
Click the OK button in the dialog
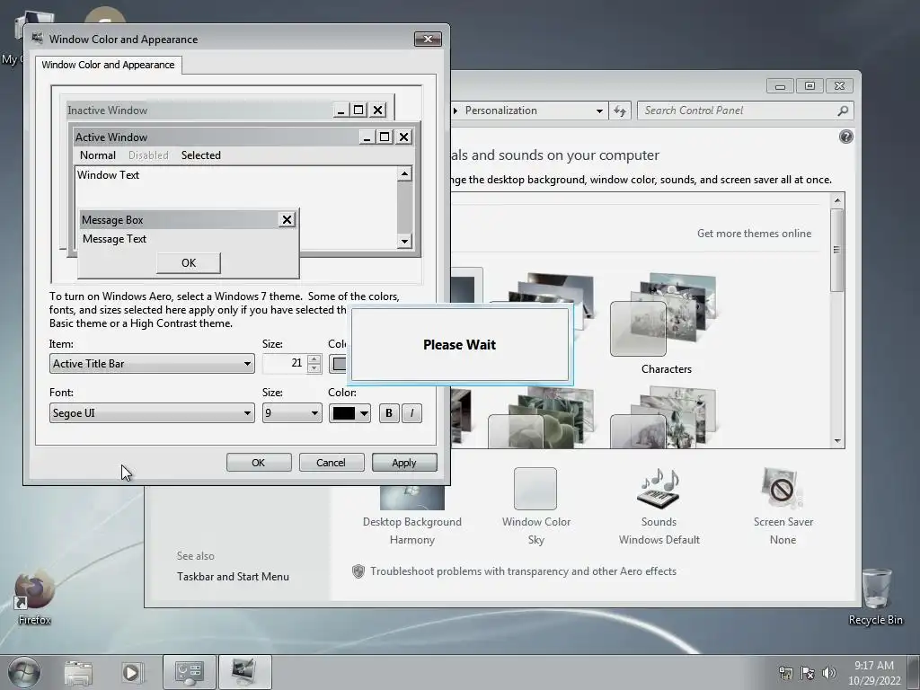coord(259,463)
